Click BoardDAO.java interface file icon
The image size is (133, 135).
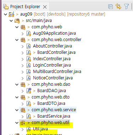(x=29, y=91)
